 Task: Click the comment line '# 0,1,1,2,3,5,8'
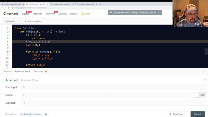pos(38,42)
